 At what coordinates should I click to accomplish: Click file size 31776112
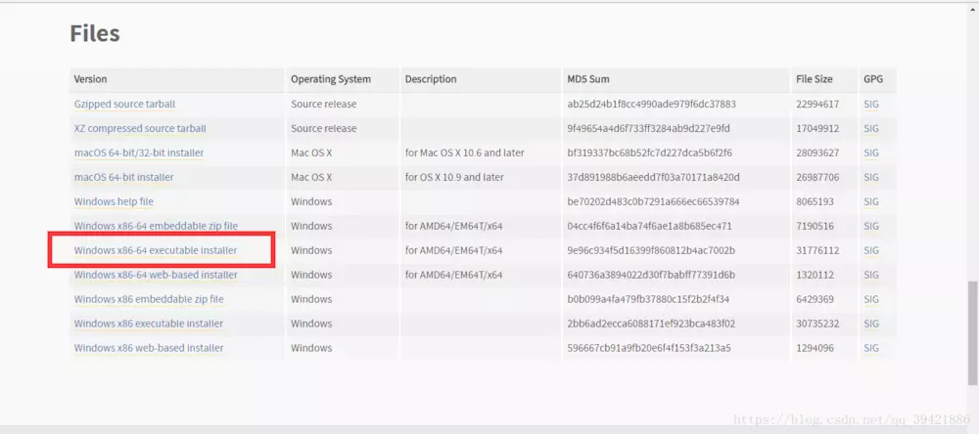[817, 250]
